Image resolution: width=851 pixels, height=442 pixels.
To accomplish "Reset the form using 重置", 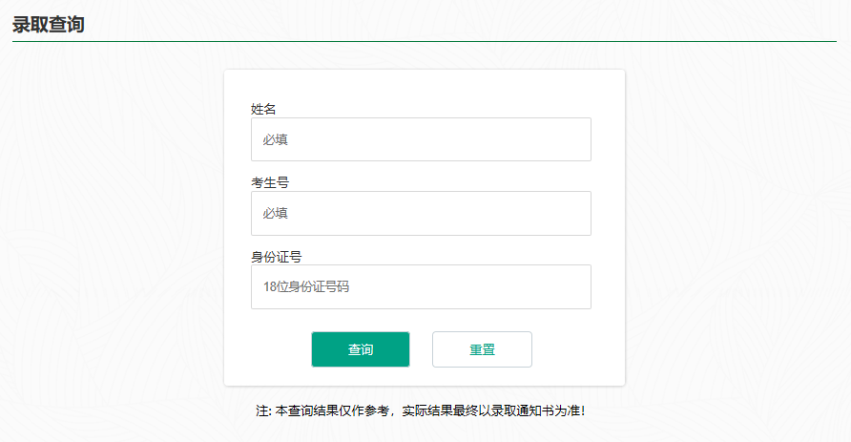I will pyautogui.click(x=482, y=349).
